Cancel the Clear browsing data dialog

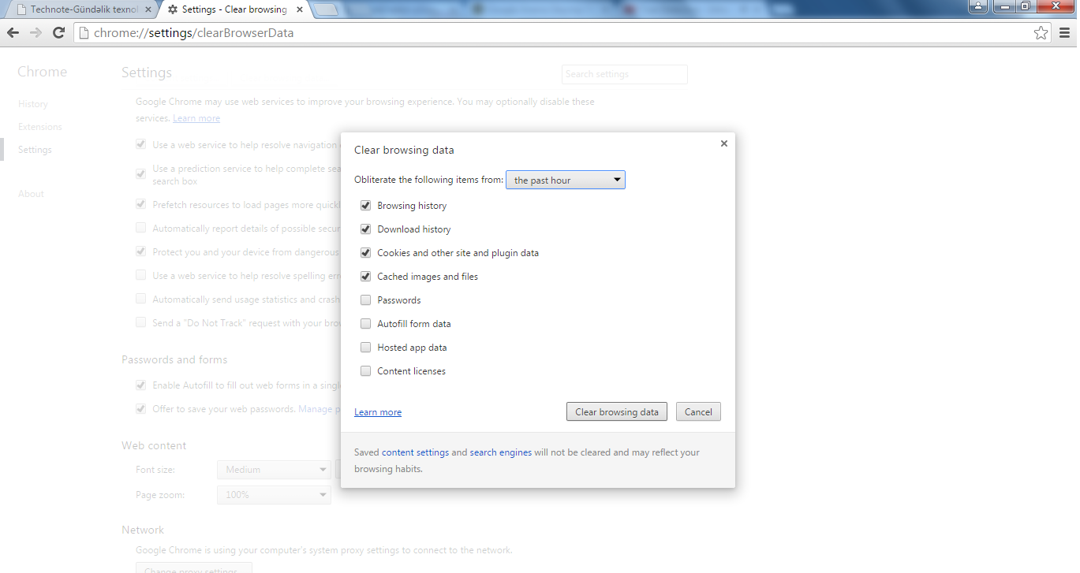698,412
